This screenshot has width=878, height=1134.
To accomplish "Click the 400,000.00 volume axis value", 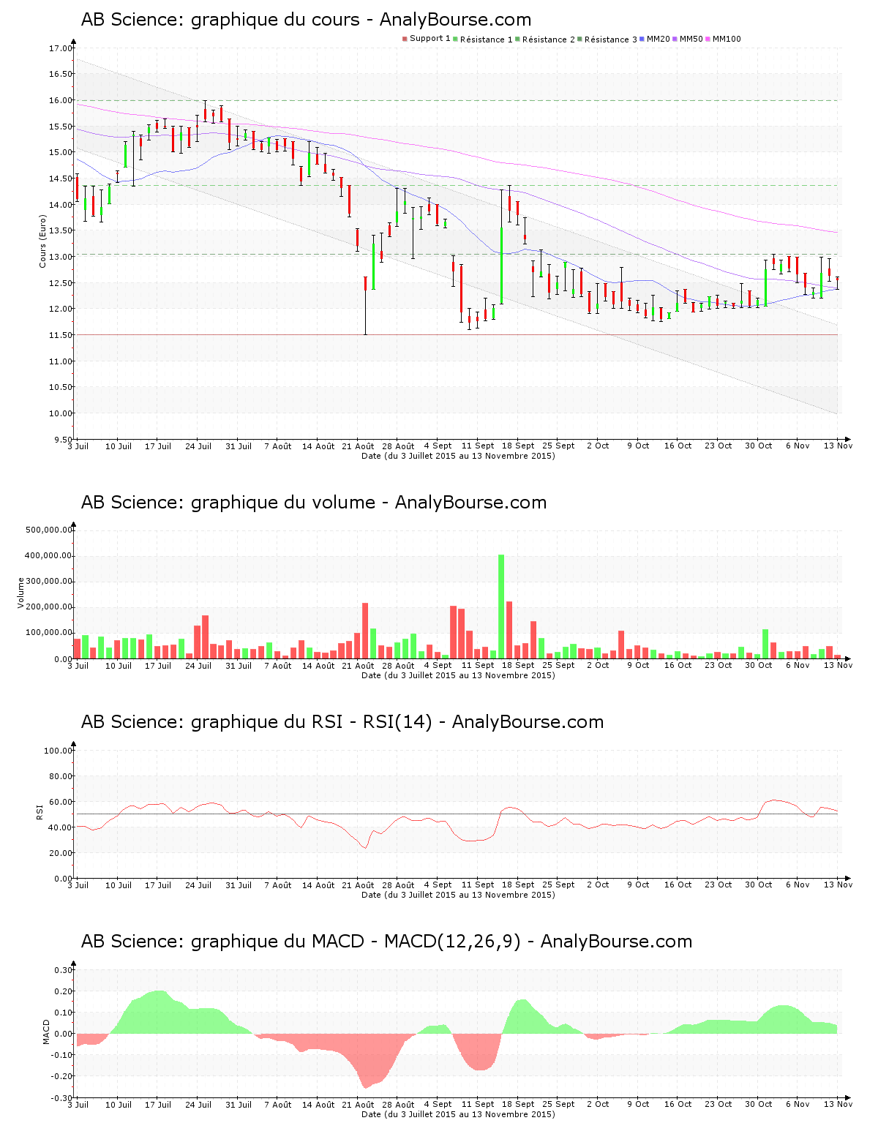I will 49,555.
